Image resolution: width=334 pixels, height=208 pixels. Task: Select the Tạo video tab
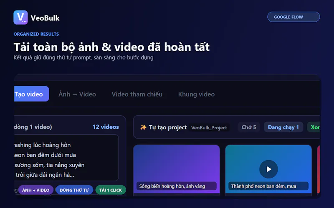(x=32, y=94)
